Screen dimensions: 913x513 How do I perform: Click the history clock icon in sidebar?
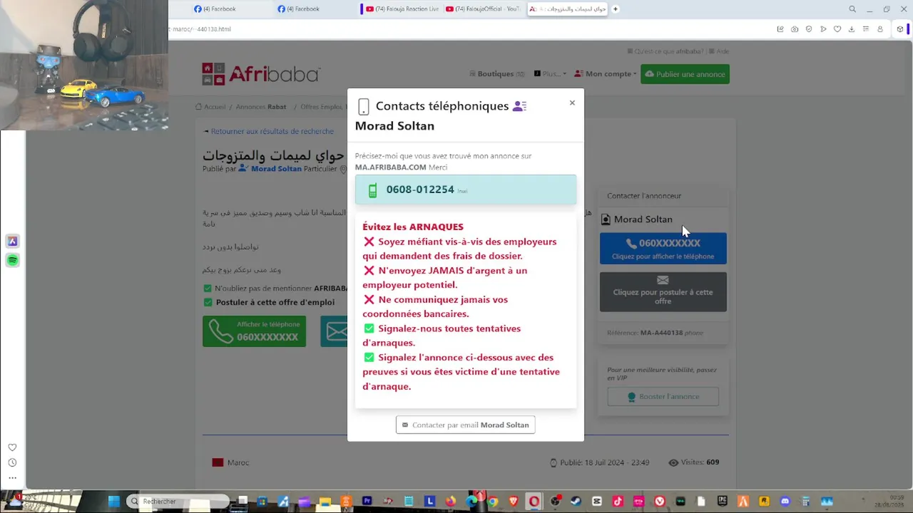[12, 463]
